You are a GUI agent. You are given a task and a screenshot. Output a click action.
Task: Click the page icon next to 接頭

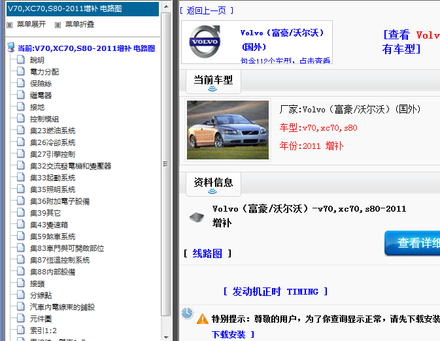click(x=21, y=284)
